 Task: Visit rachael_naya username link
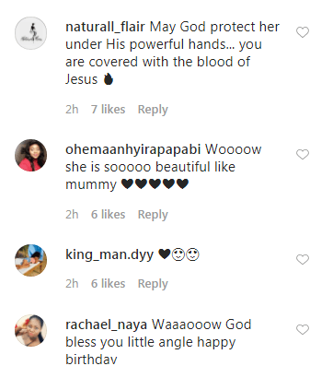(106, 325)
